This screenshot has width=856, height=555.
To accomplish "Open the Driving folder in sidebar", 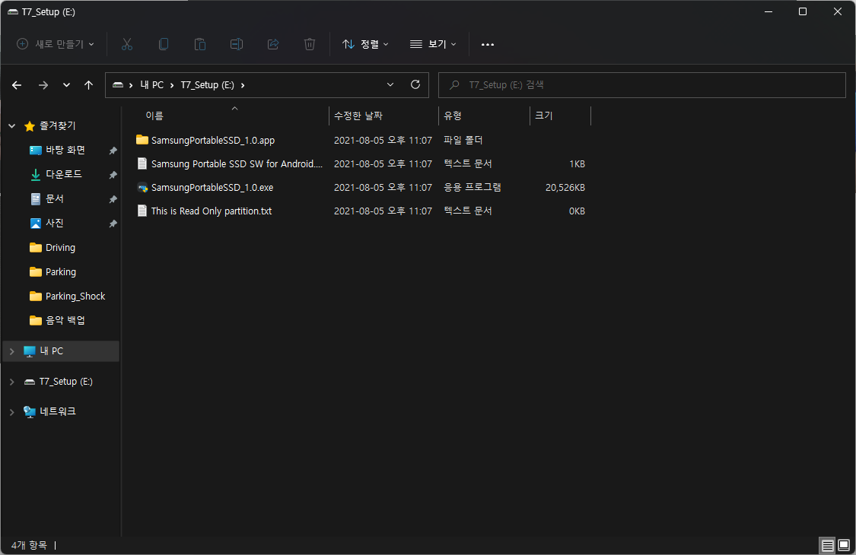I will coord(60,248).
